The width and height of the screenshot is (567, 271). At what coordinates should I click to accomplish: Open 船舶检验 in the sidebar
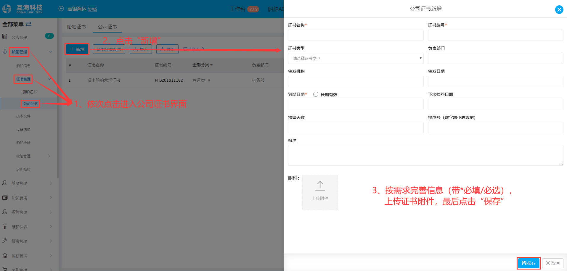[x=23, y=143]
